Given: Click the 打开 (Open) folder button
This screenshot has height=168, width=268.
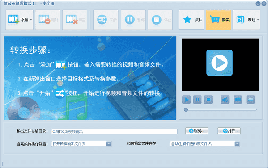Looking at the screenshot, I should (229, 131).
